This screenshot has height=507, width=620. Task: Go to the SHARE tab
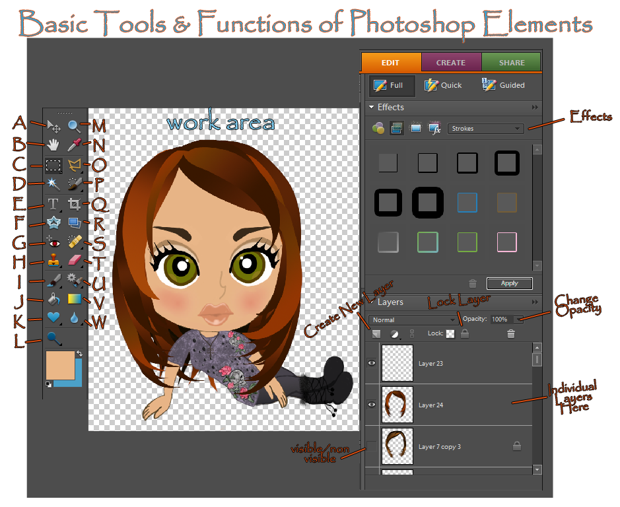tap(511, 63)
